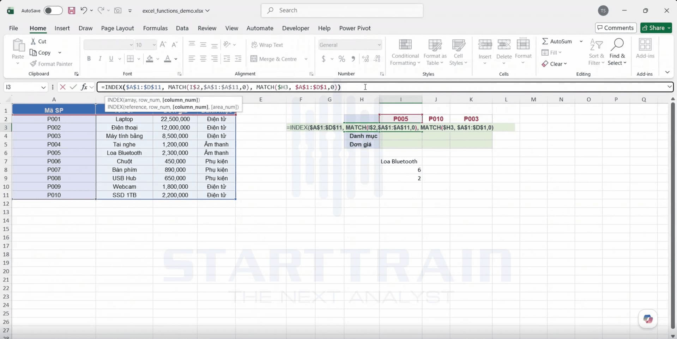
Task: Expand the Name Box dropdown for I3
Action: pyautogui.click(x=43, y=87)
